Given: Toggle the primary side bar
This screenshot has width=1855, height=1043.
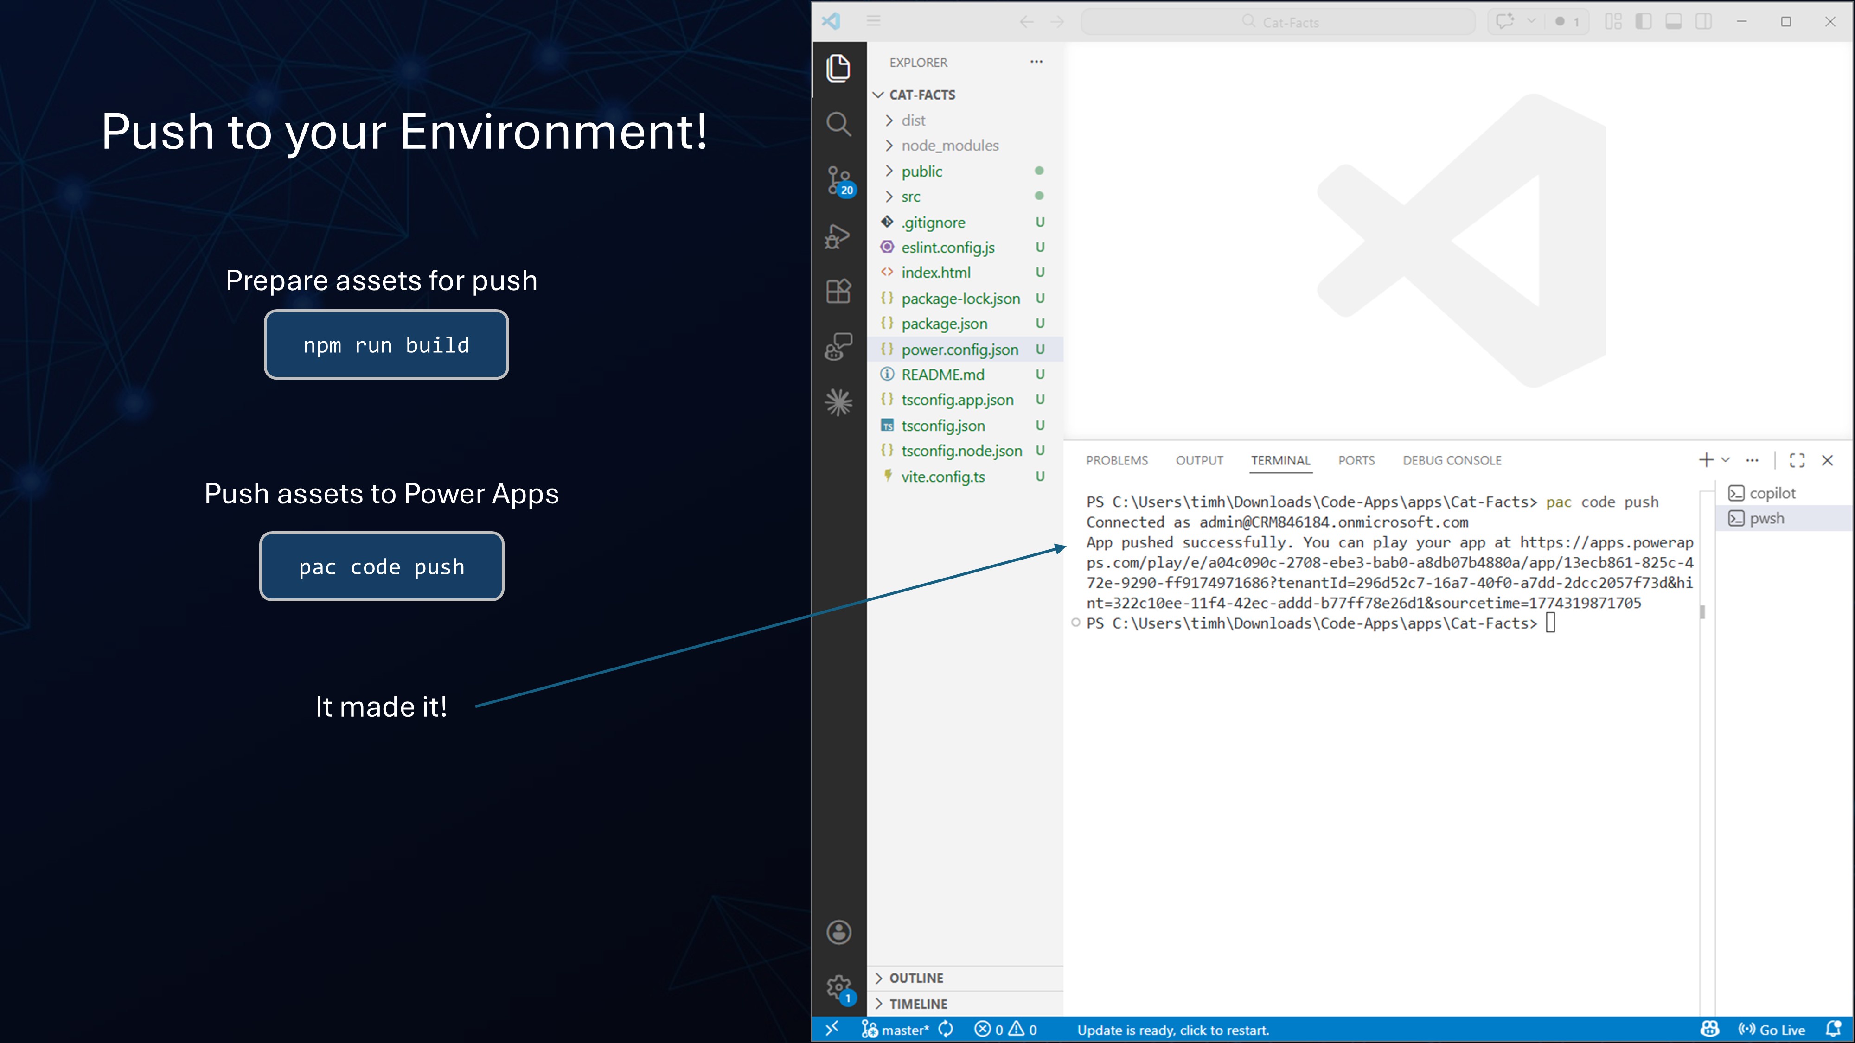Looking at the screenshot, I should (1643, 22).
